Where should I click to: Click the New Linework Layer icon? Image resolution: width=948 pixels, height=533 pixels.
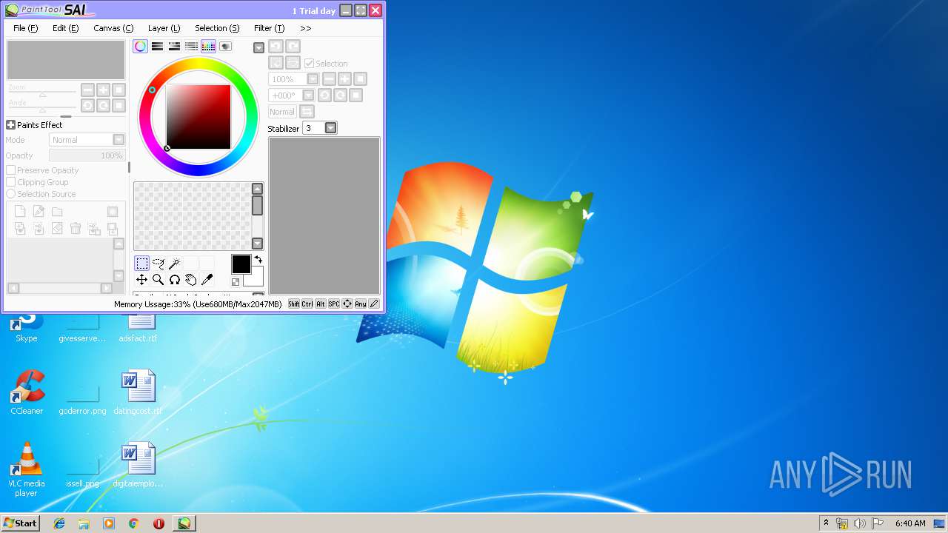(x=39, y=212)
